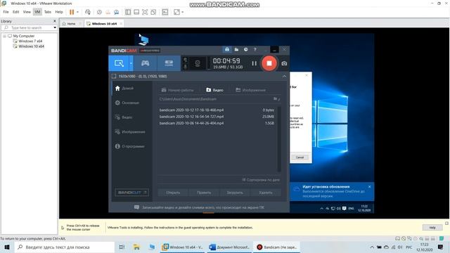Open VMware File menu
Screen dimensions: 450x253
(6, 12)
